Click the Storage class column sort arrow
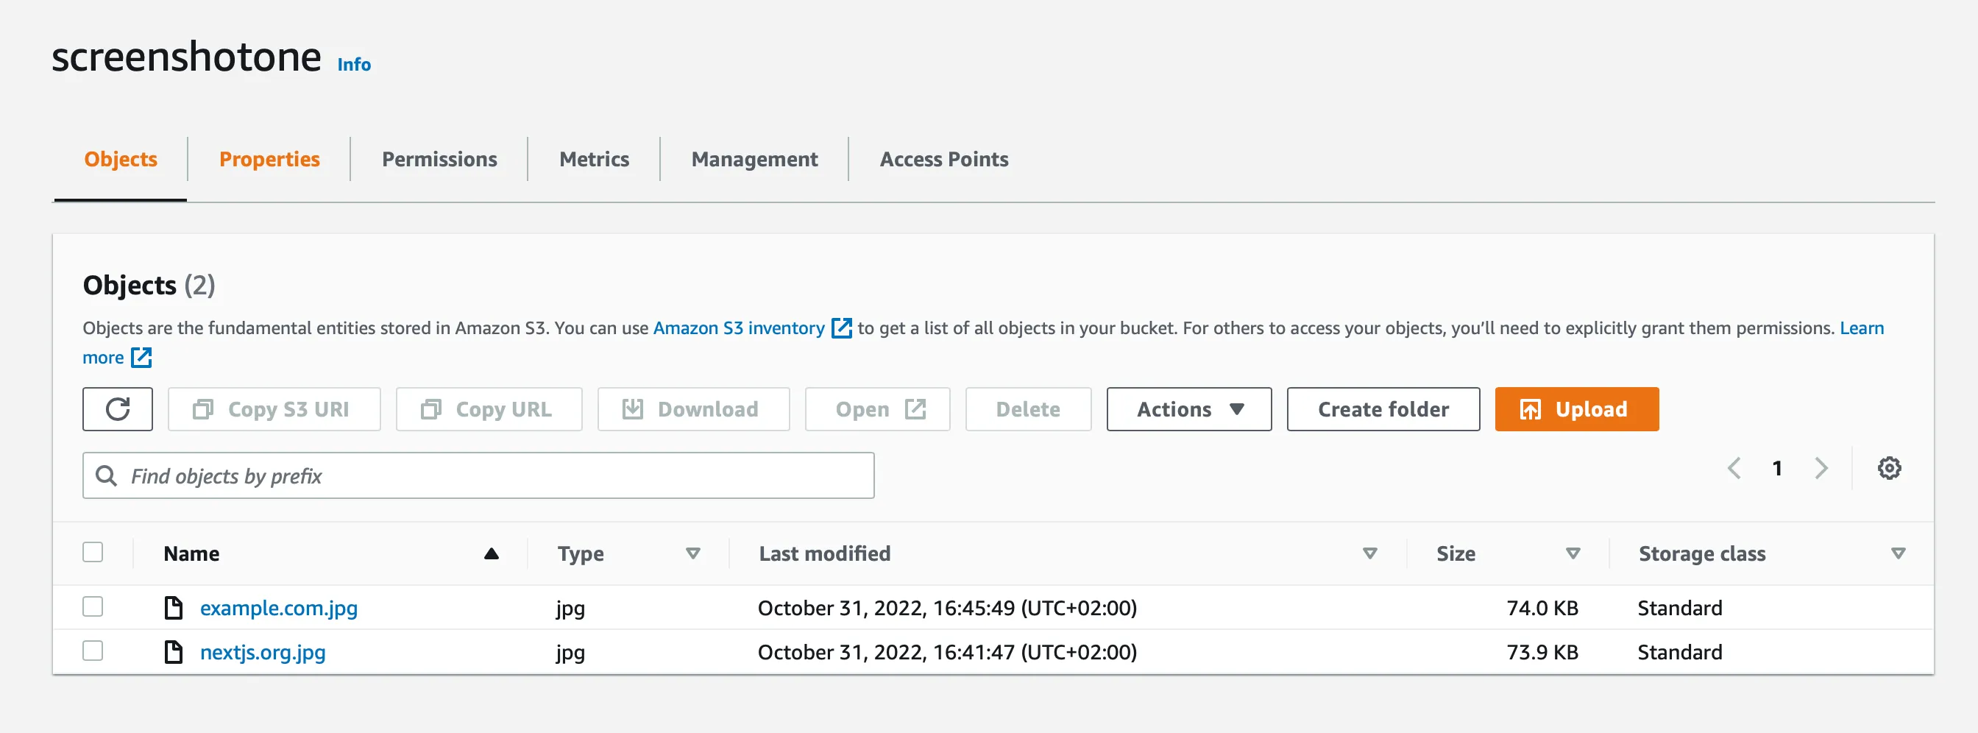The image size is (1978, 733). point(1897,554)
